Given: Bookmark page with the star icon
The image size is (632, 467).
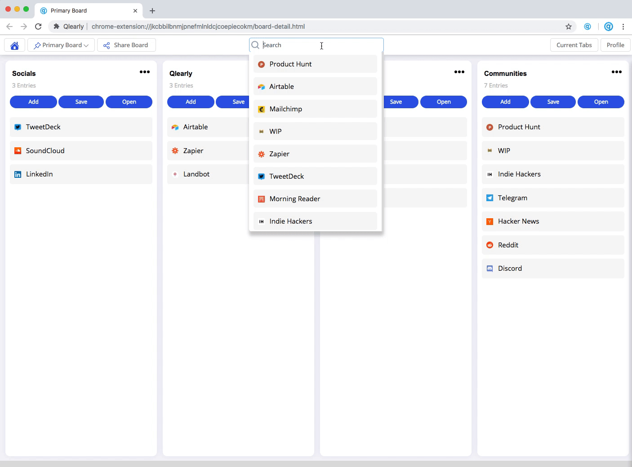Looking at the screenshot, I should pyautogui.click(x=569, y=26).
